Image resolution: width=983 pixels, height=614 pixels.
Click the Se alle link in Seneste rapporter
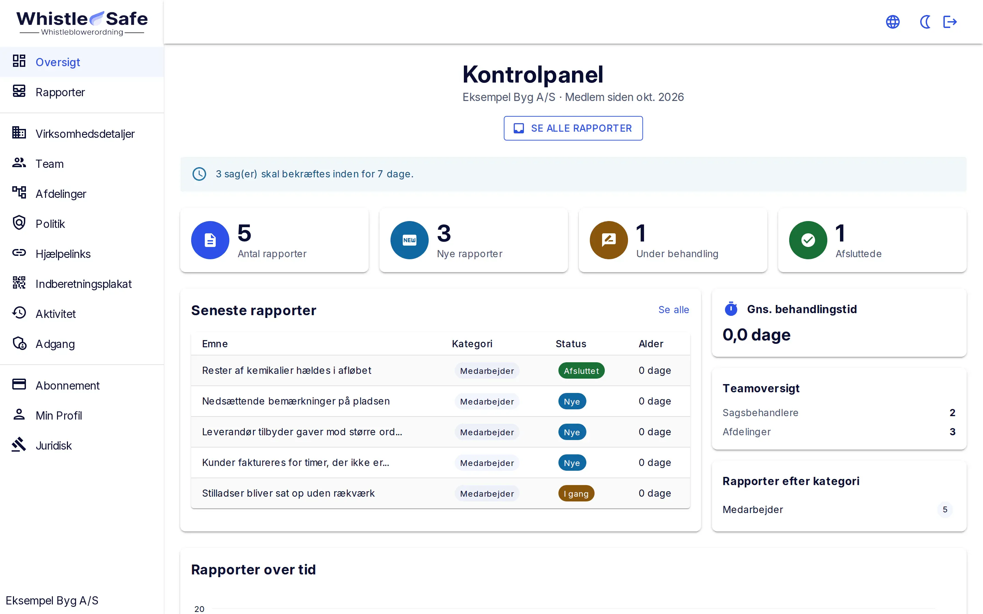(673, 310)
